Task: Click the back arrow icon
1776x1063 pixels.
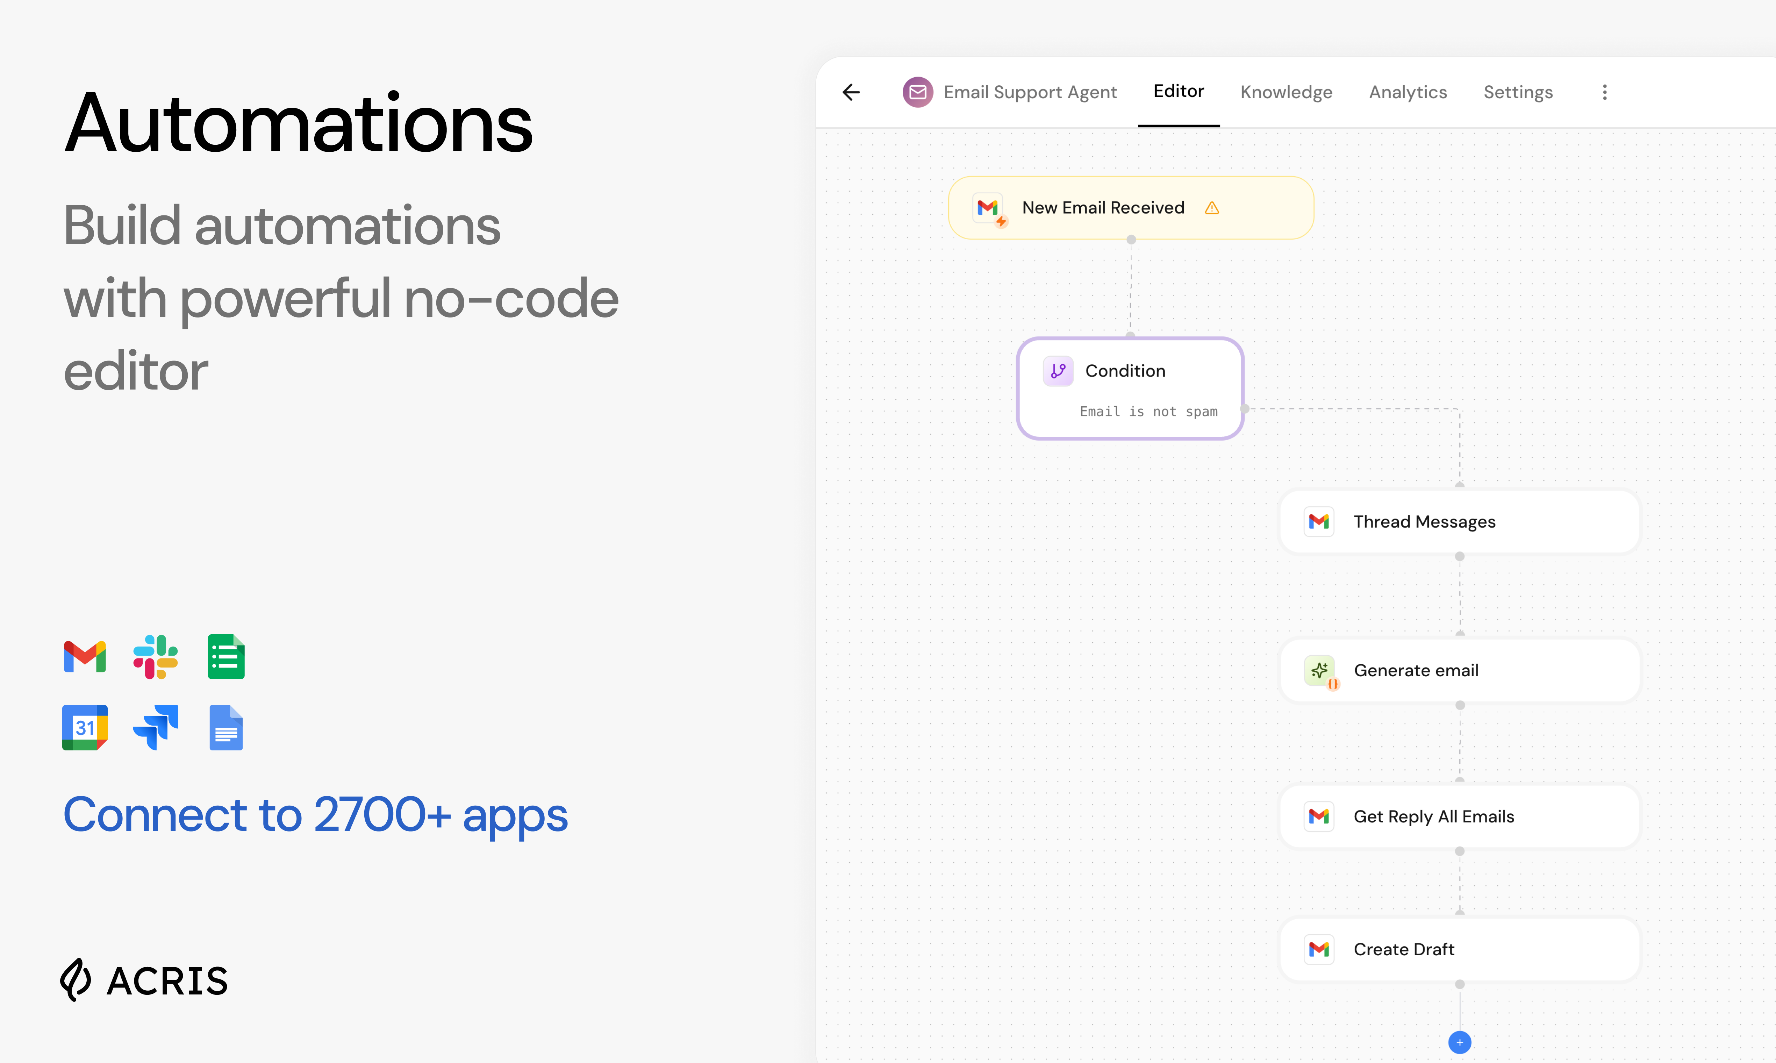Action: click(x=851, y=92)
